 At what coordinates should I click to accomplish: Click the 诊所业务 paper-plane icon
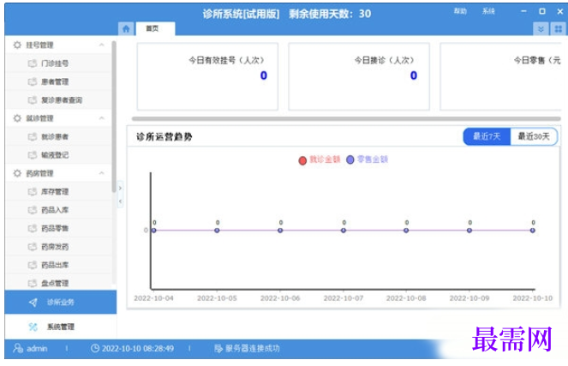point(33,302)
